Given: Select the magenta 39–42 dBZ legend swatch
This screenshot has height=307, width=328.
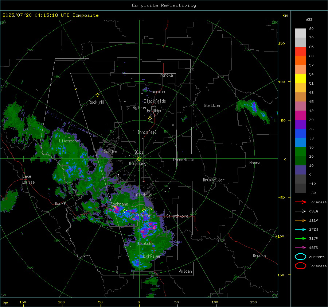Looking at the screenshot, I should pyautogui.click(x=300, y=115).
